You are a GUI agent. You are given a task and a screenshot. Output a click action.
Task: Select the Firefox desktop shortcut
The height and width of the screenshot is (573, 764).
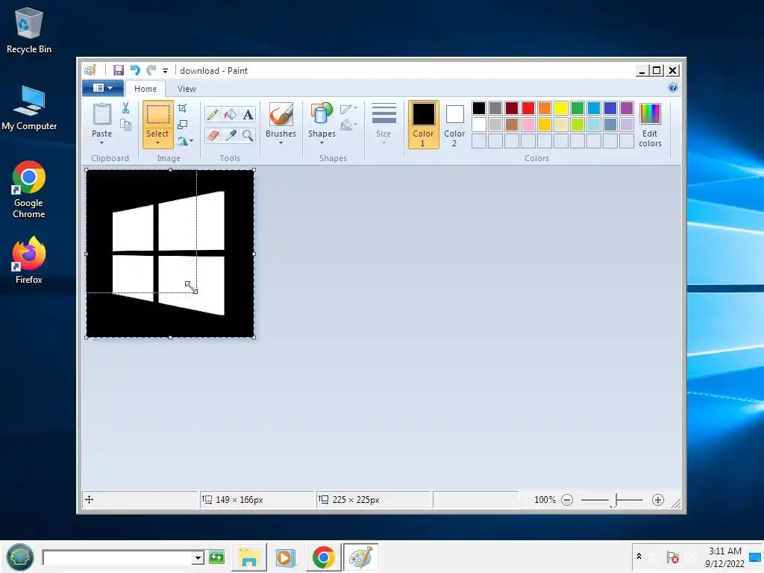click(x=29, y=260)
